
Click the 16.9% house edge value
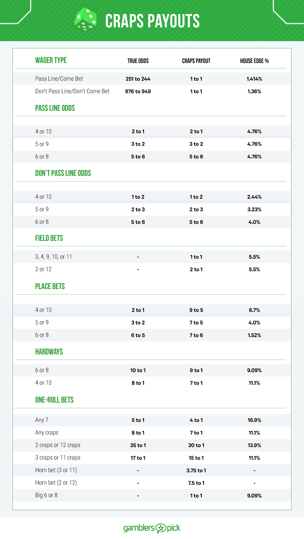coord(254,420)
